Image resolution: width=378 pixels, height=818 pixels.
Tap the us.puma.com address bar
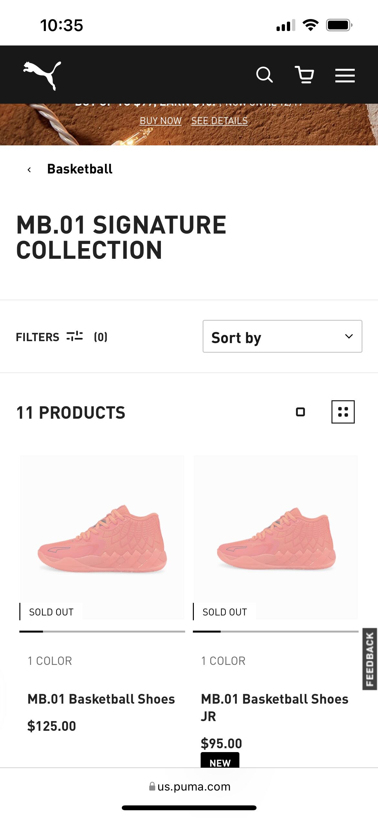194,786
